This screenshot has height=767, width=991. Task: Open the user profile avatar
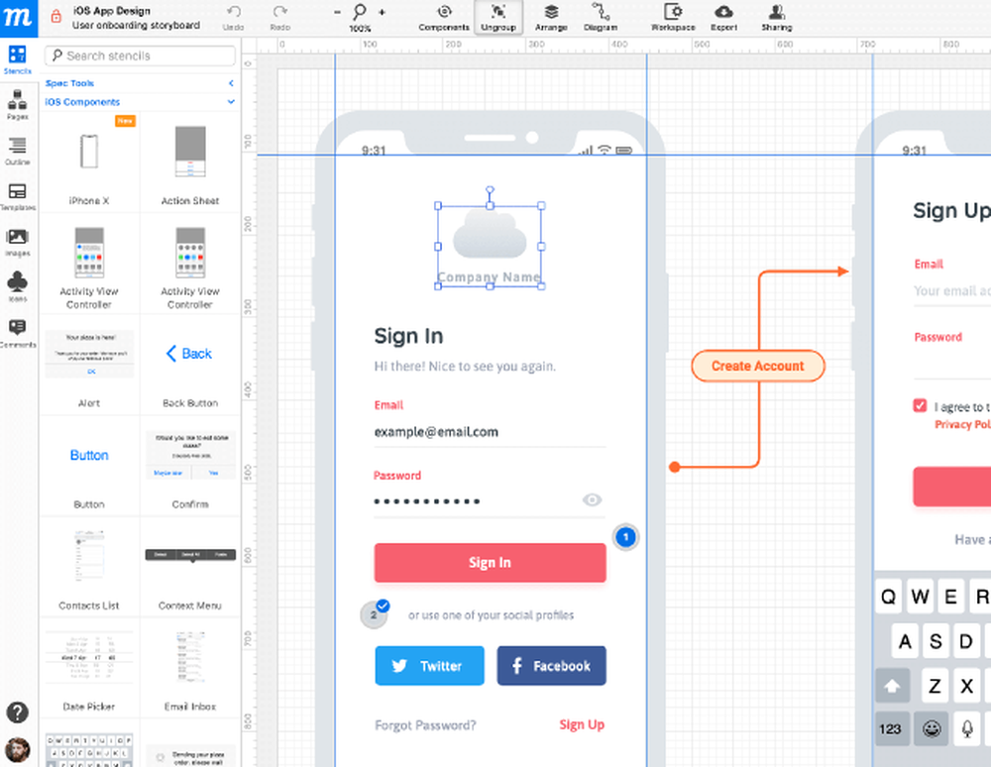[x=18, y=750]
